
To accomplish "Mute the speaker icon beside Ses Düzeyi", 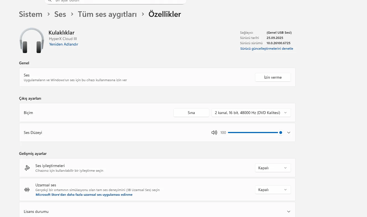I will (214, 133).
